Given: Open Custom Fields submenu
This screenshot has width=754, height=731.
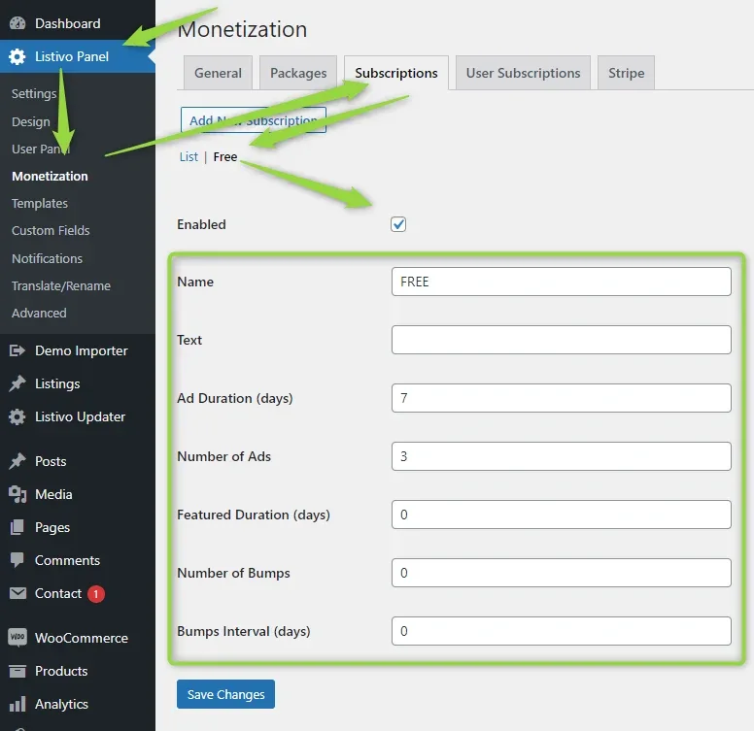Looking at the screenshot, I should (x=51, y=230).
